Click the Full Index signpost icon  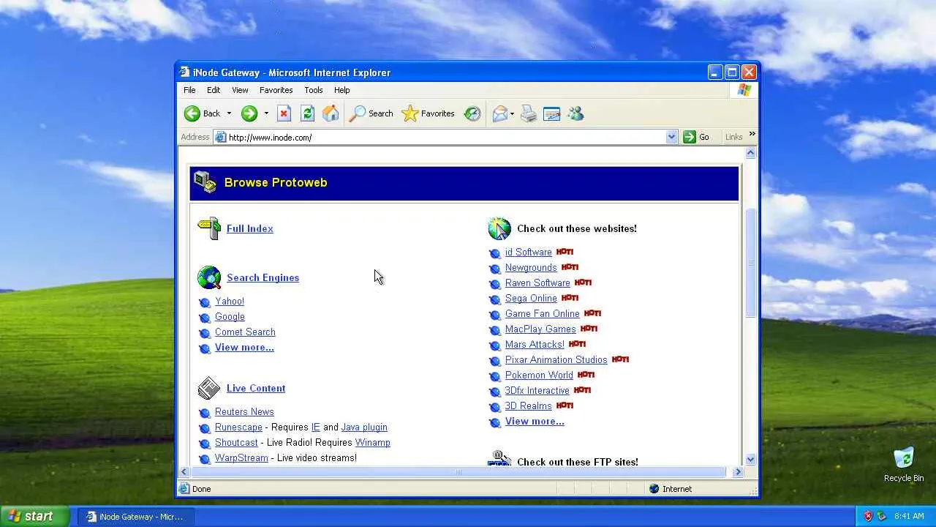209,228
